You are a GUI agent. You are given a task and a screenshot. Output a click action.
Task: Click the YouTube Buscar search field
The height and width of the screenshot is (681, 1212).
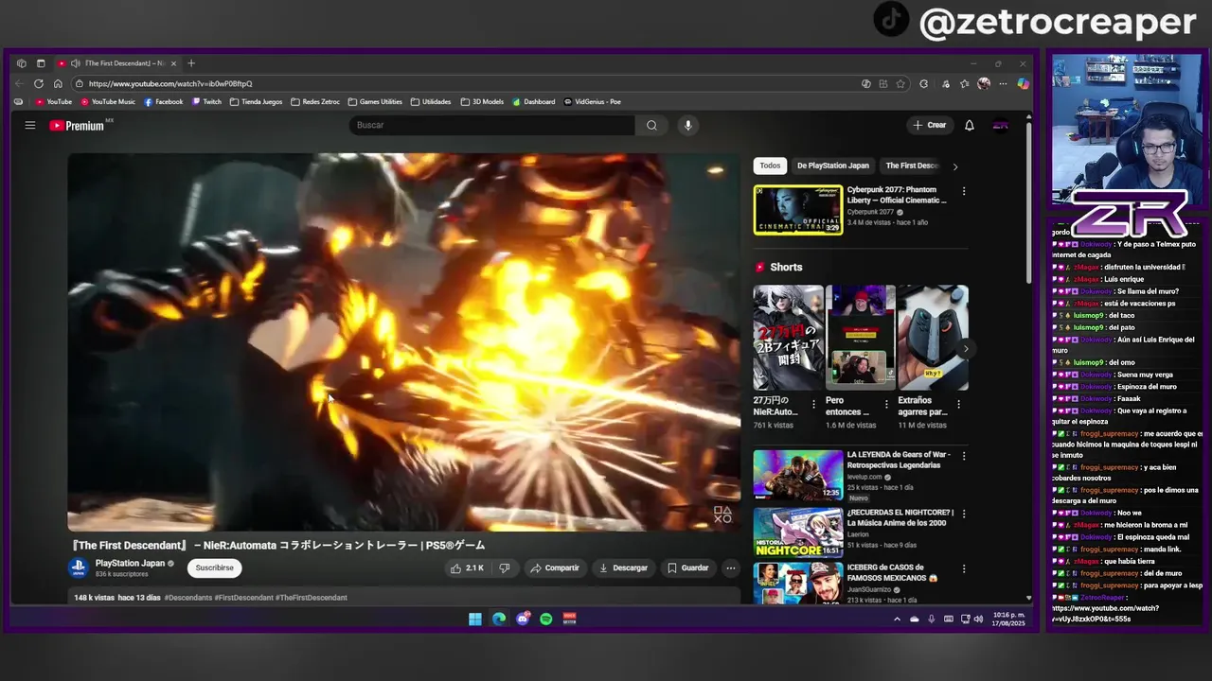point(492,125)
